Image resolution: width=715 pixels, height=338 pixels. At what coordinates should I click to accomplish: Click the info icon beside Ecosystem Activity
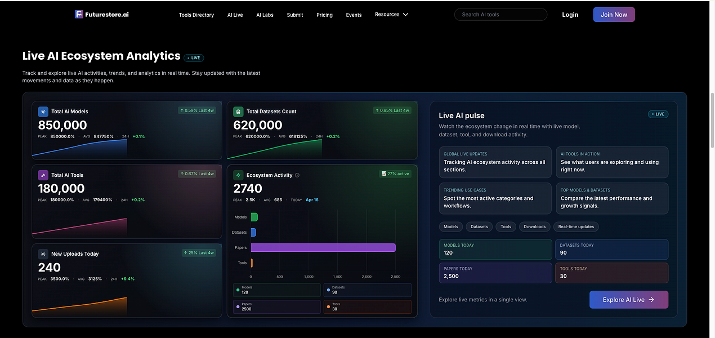(297, 175)
